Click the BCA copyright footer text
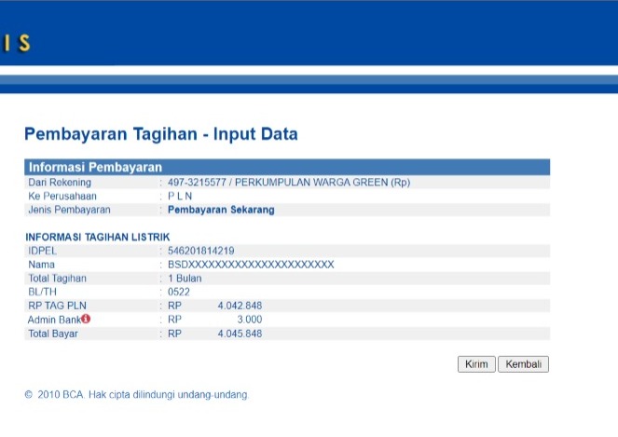Screen dimensions: 618x437 [137, 395]
